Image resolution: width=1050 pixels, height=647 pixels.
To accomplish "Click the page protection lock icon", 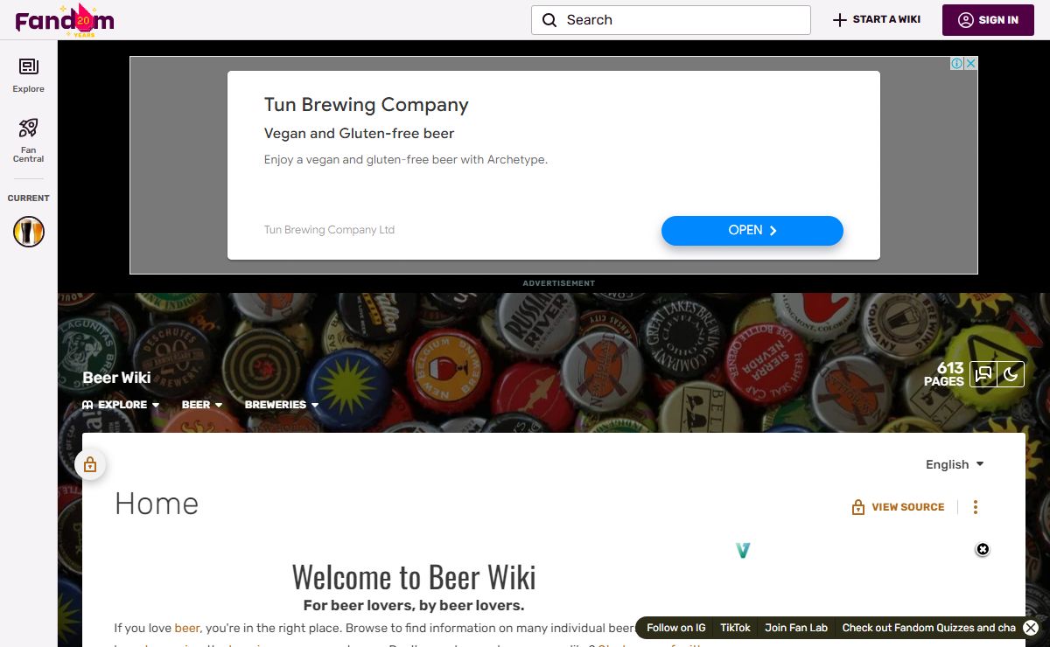I will click(90, 465).
